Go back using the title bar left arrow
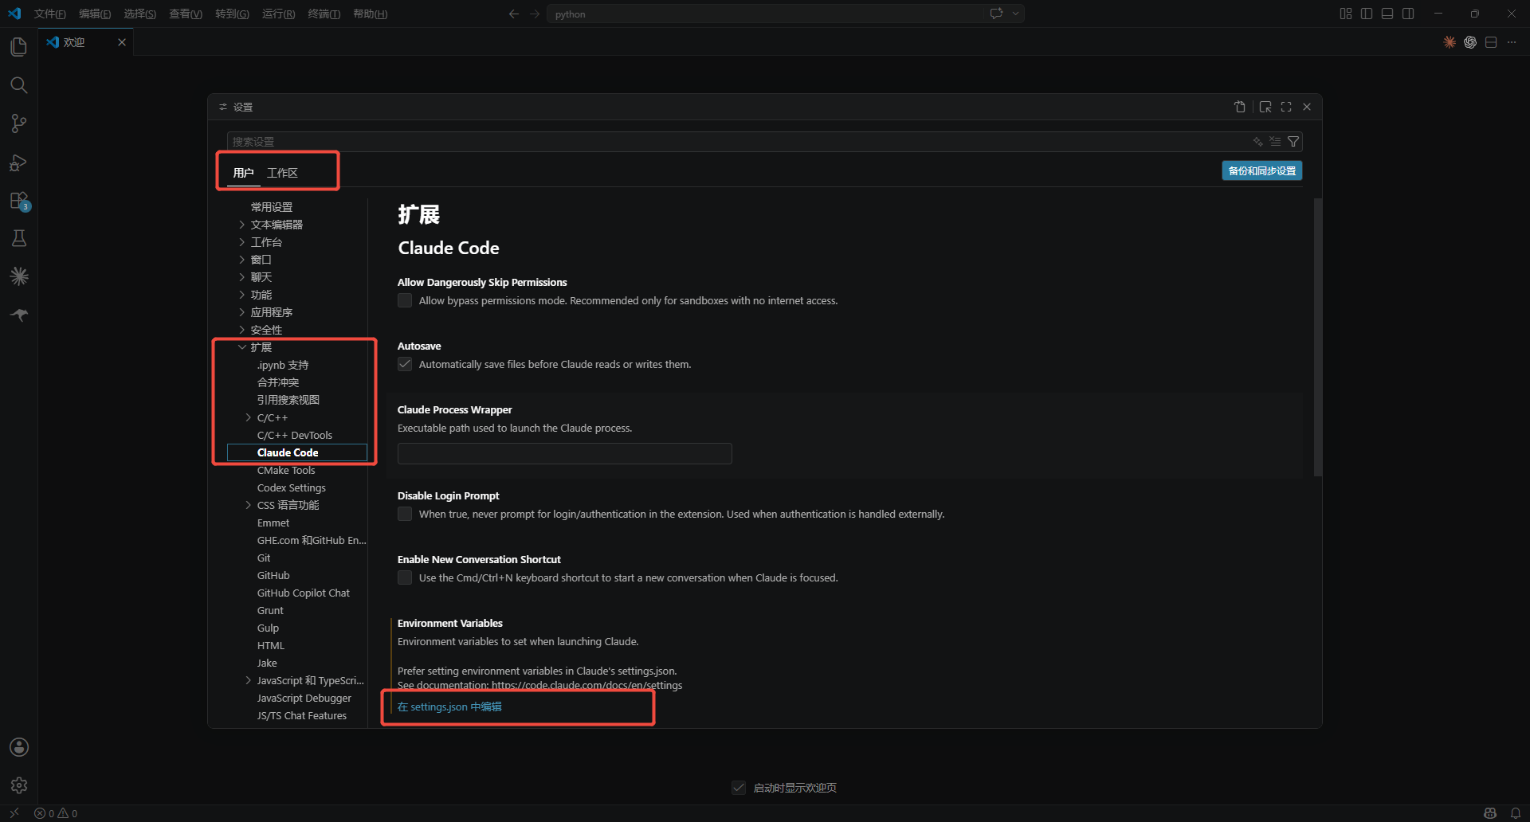 point(514,14)
